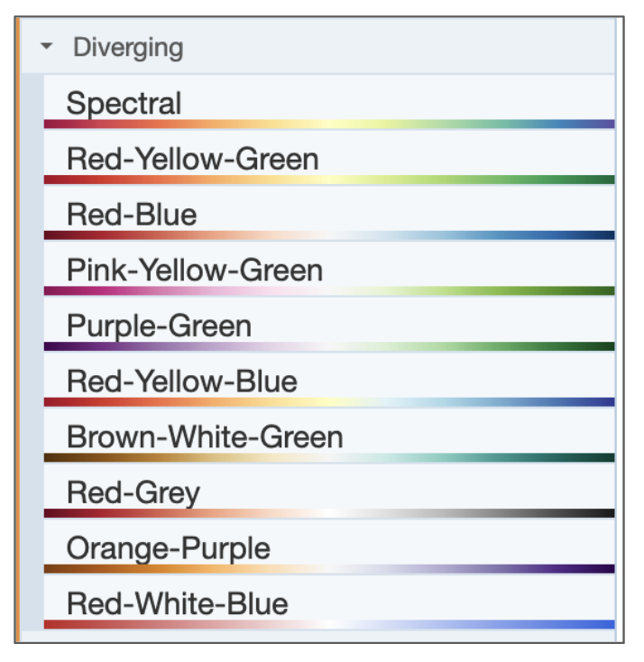Click the Orange-Purple gradient strip
The width and height of the screenshot is (644, 662).
328,569
